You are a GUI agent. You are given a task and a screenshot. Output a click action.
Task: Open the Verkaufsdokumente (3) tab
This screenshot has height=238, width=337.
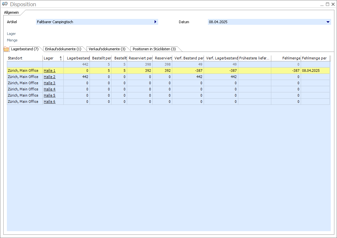point(107,49)
